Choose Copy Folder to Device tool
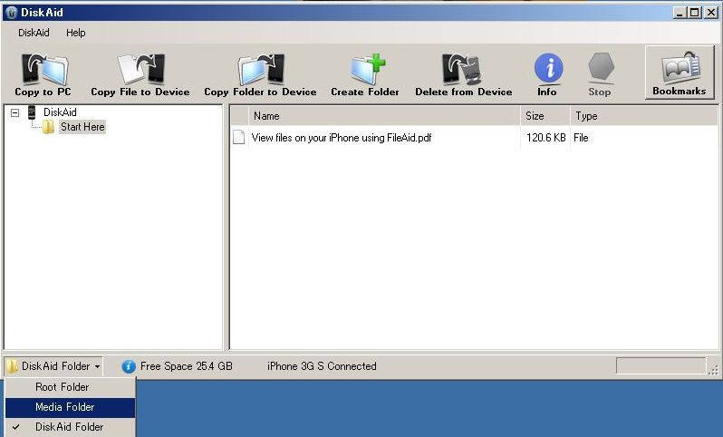 pos(261,74)
